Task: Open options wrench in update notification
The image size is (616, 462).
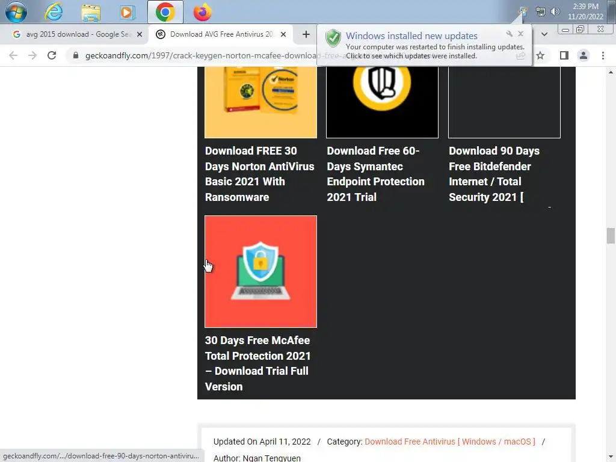Action: pyautogui.click(x=510, y=34)
